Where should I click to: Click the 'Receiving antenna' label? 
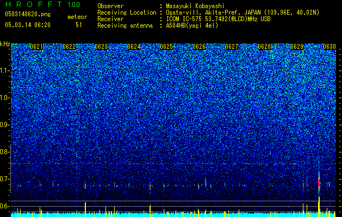tap(125, 25)
